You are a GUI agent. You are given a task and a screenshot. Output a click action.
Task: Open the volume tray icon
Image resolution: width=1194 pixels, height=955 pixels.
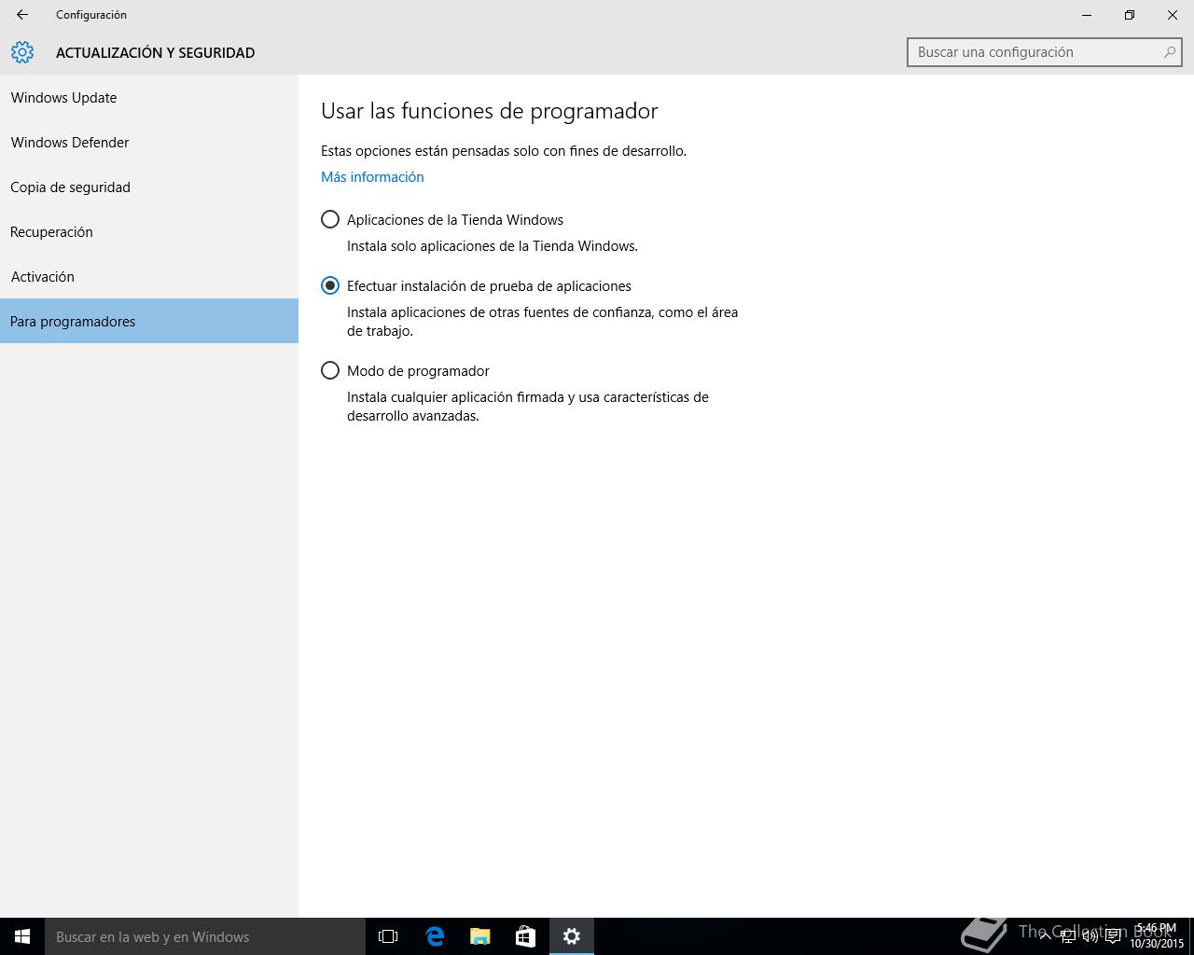click(x=1090, y=936)
